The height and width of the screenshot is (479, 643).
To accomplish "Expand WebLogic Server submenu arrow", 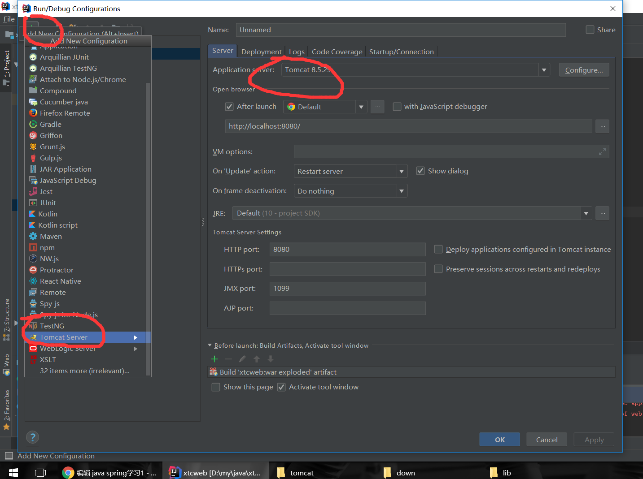I will (x=136, y=349).
